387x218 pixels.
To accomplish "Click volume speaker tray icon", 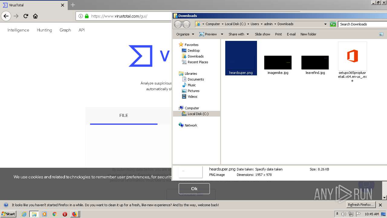I will point(344,214).
